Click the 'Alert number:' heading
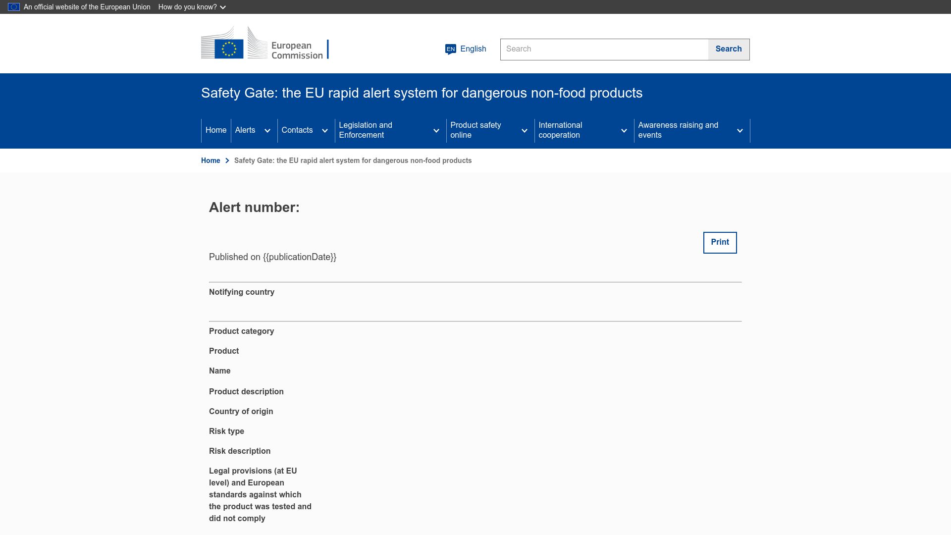Image resolution: width=951 pixels, height=535 pixels. (x=254, y=208)
